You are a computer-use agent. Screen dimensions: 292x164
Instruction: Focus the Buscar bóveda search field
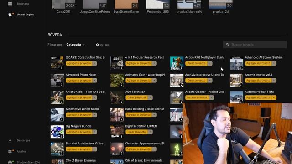[255, 45]
